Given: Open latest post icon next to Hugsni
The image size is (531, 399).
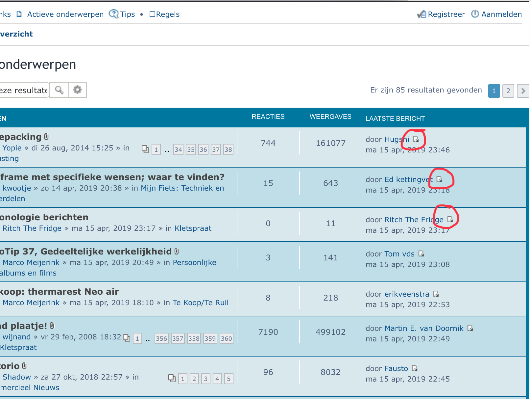Looking at the screenshot, I should point(416,139).
